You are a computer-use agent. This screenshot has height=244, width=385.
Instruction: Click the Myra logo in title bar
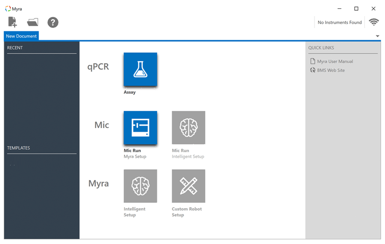8,9
